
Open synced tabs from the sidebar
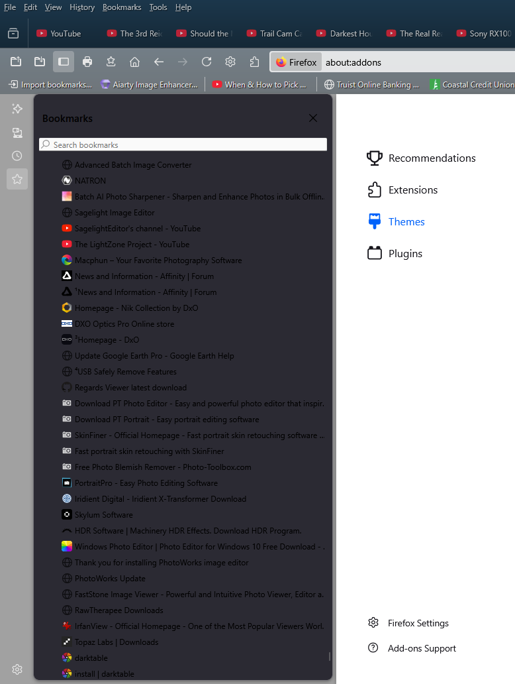pyautogui.click(x=17, y=133)
